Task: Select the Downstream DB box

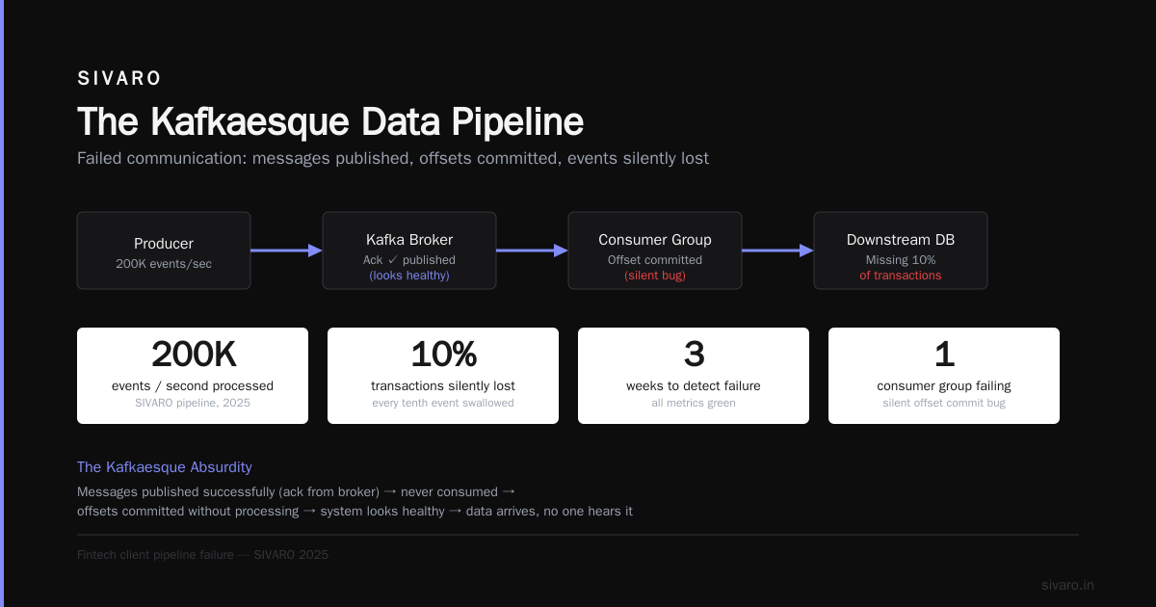Action: [901, 251]
